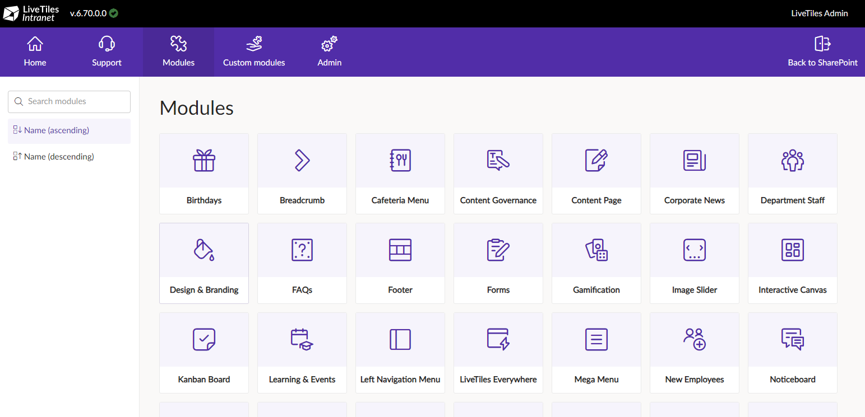
Task: Click the Footer label
Action: 400,290
